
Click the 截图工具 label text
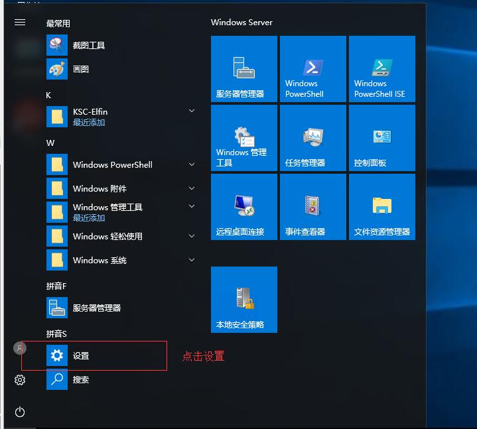click(89, 45)
